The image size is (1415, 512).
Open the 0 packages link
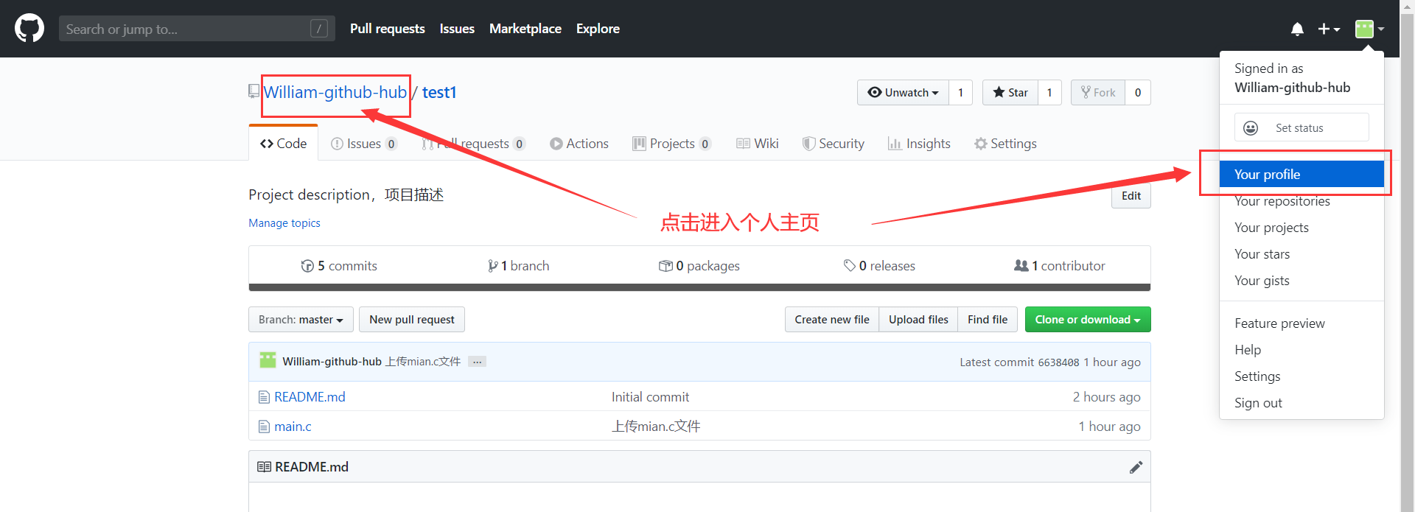[699, 266]
